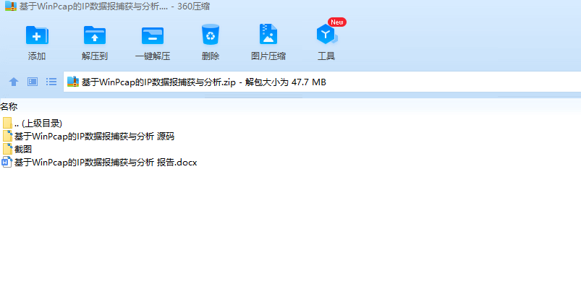The image size is (581, 289).
Task: Click the 图片压缩 text label
Action: [x=268, y=56]
